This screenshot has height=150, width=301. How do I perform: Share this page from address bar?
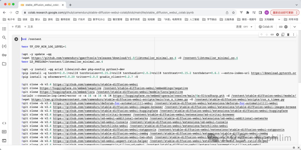[227, 13]
